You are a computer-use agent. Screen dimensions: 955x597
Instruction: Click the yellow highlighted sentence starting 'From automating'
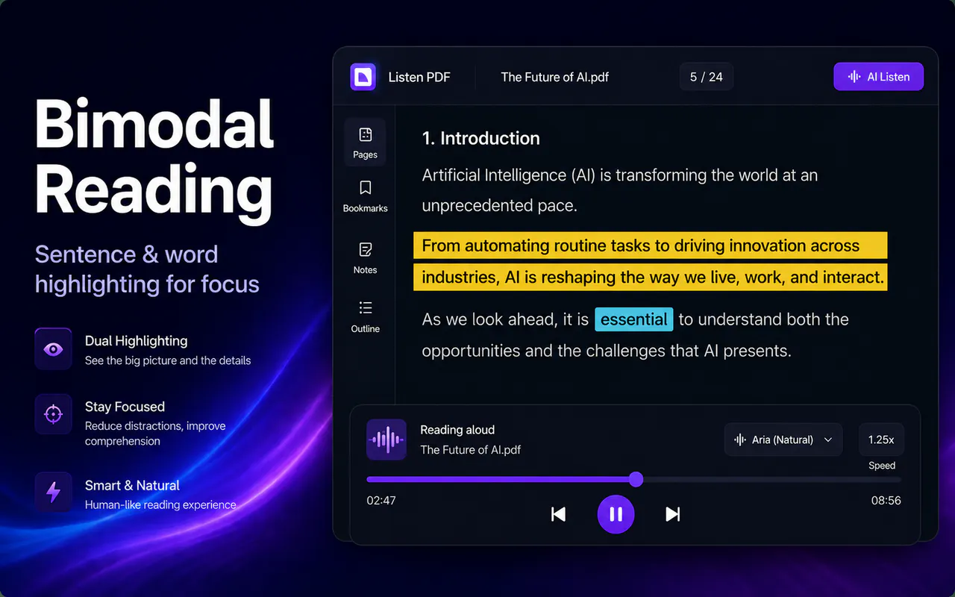coord(651,261)
